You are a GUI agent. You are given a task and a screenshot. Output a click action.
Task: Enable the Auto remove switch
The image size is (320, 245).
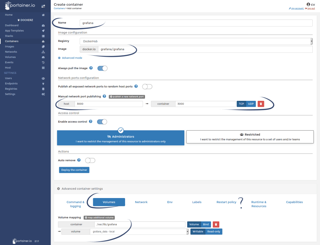pos(90,161)
